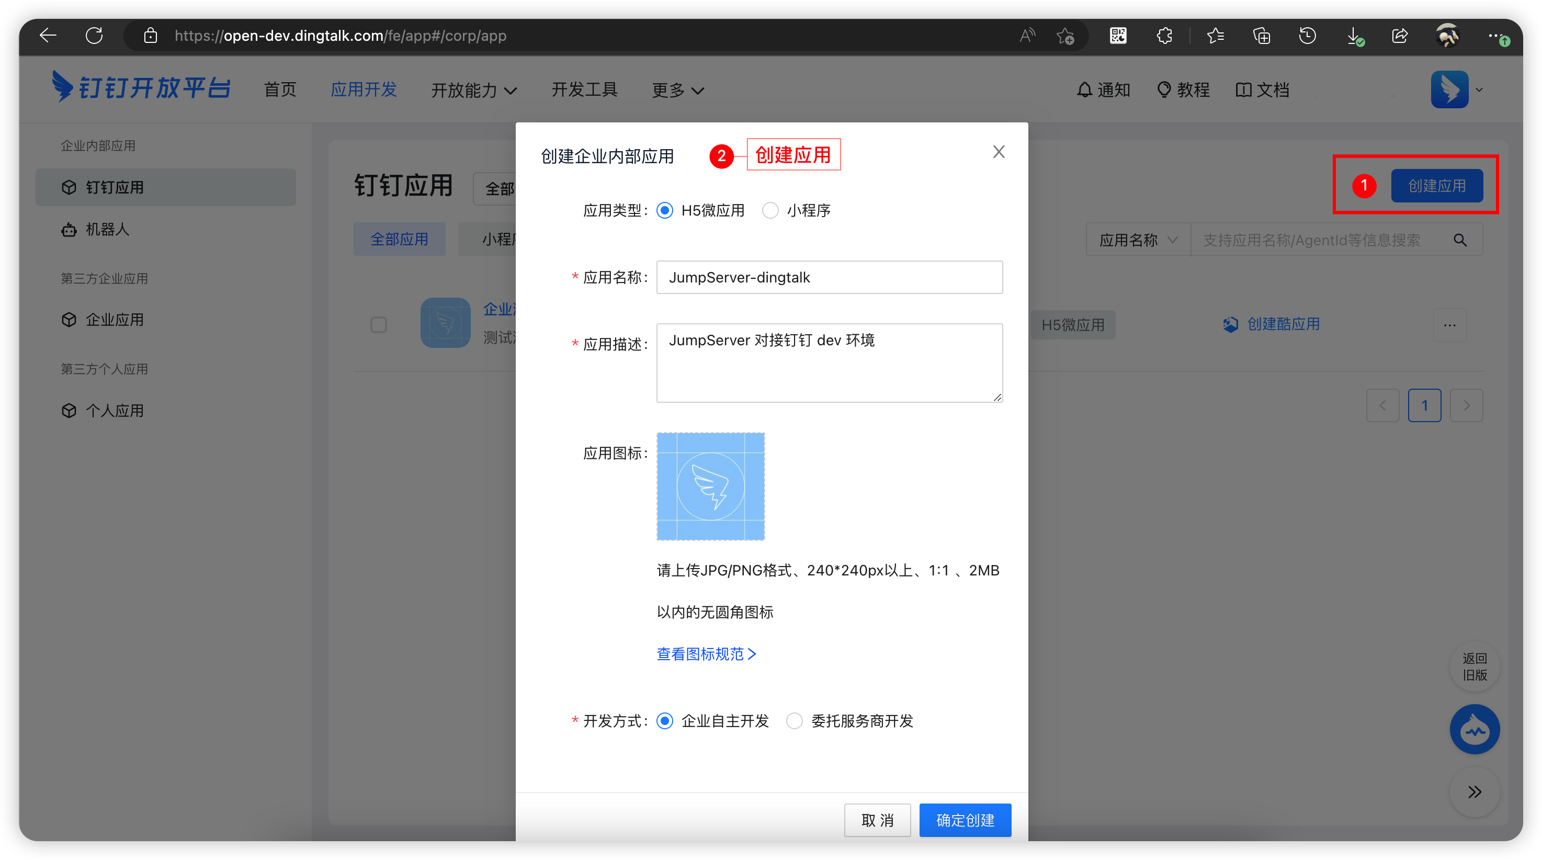Tick the app row checkbox

tap(378, 325)
